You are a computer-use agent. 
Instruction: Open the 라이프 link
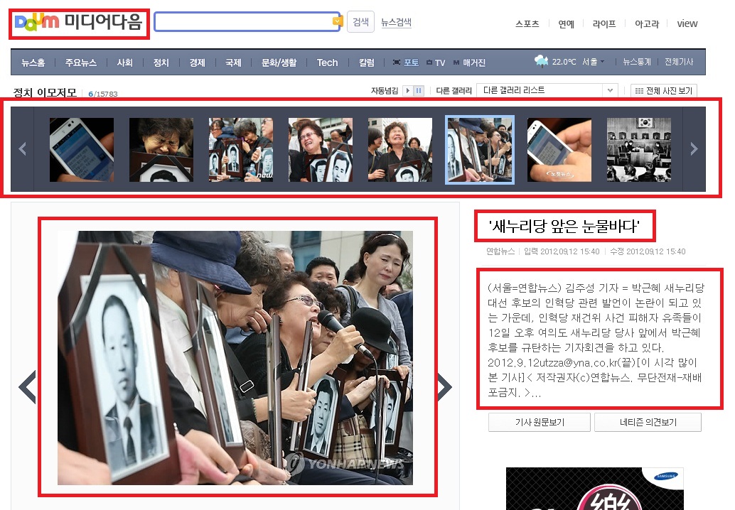[604, 23]
